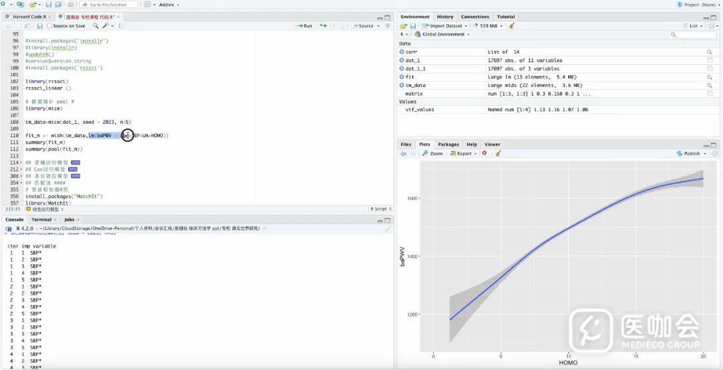Image resolution: width=723 pixels, height=370 pixels.
Task: Expand the fit object blue circle
Action: click(x=402, y=77)
